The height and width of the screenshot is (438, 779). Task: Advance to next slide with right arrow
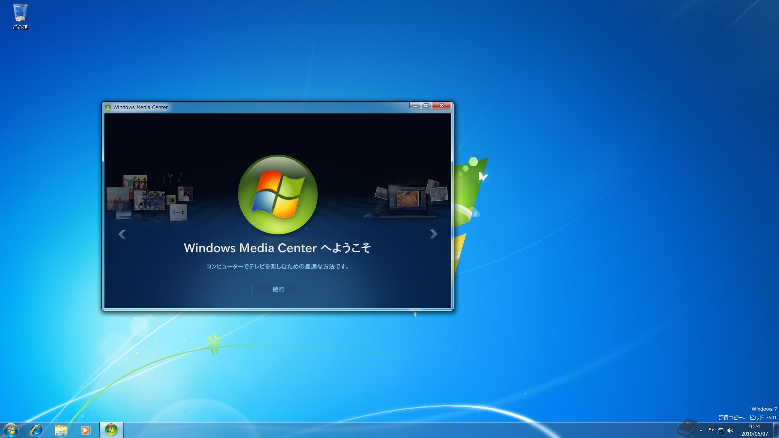pos(433,234)
